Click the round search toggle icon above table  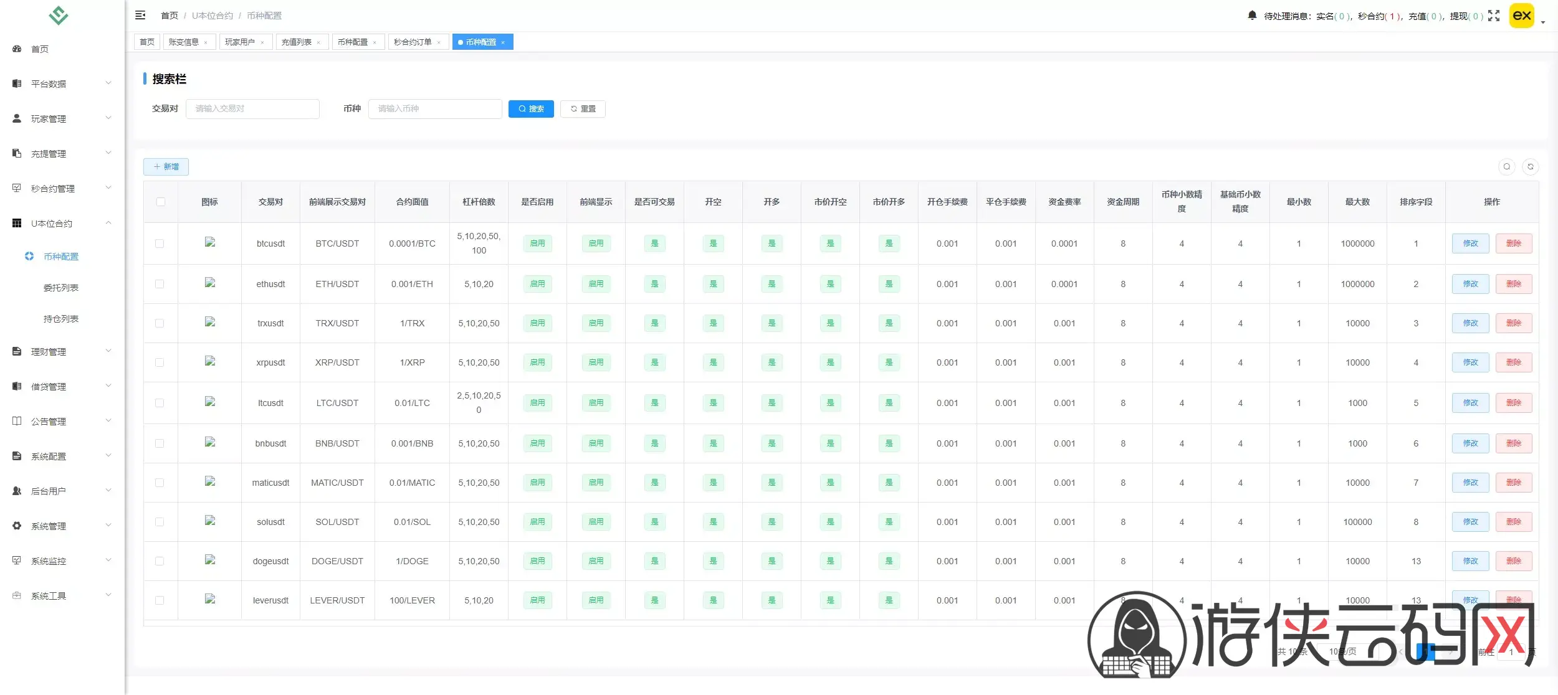(x=1506, y=166)
